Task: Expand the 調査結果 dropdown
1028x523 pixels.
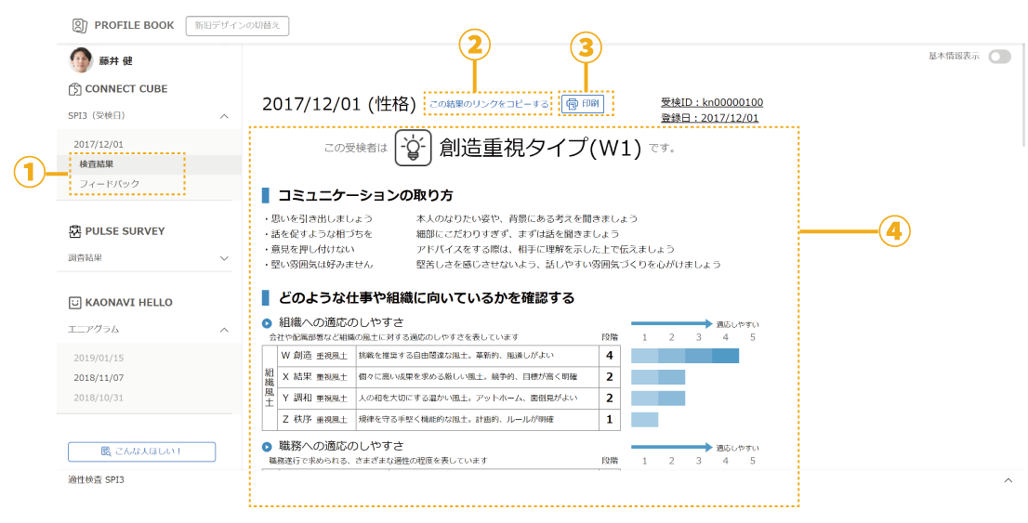Action: click(223, 257)
